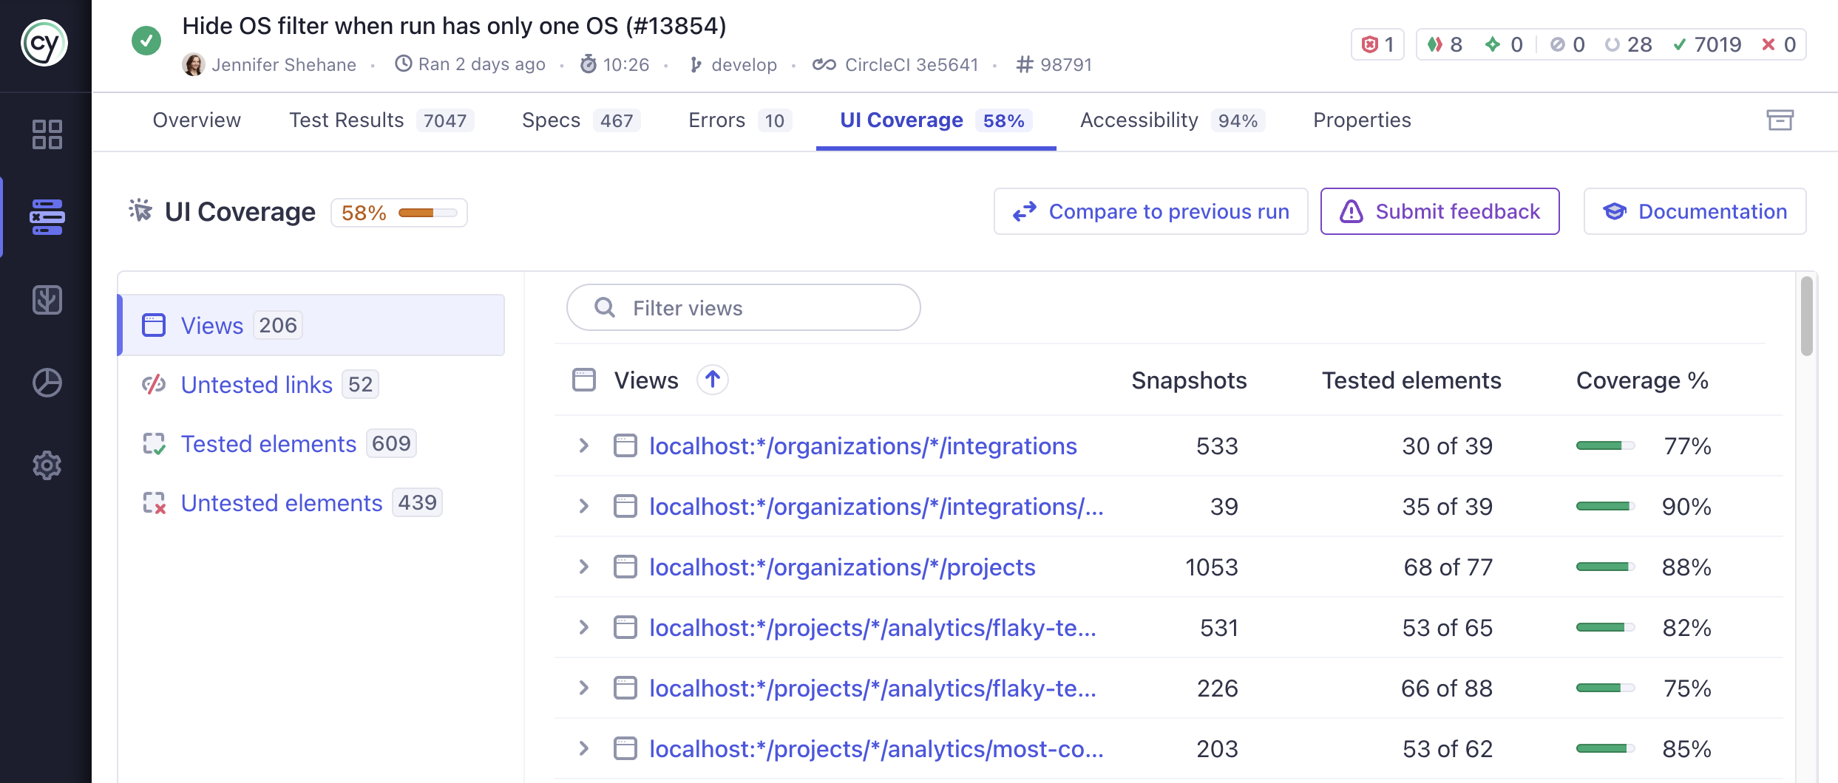The width and height of the screenshot is (1838, 783).
Task: Switch to the Errors tab
Action: (740, 120)
